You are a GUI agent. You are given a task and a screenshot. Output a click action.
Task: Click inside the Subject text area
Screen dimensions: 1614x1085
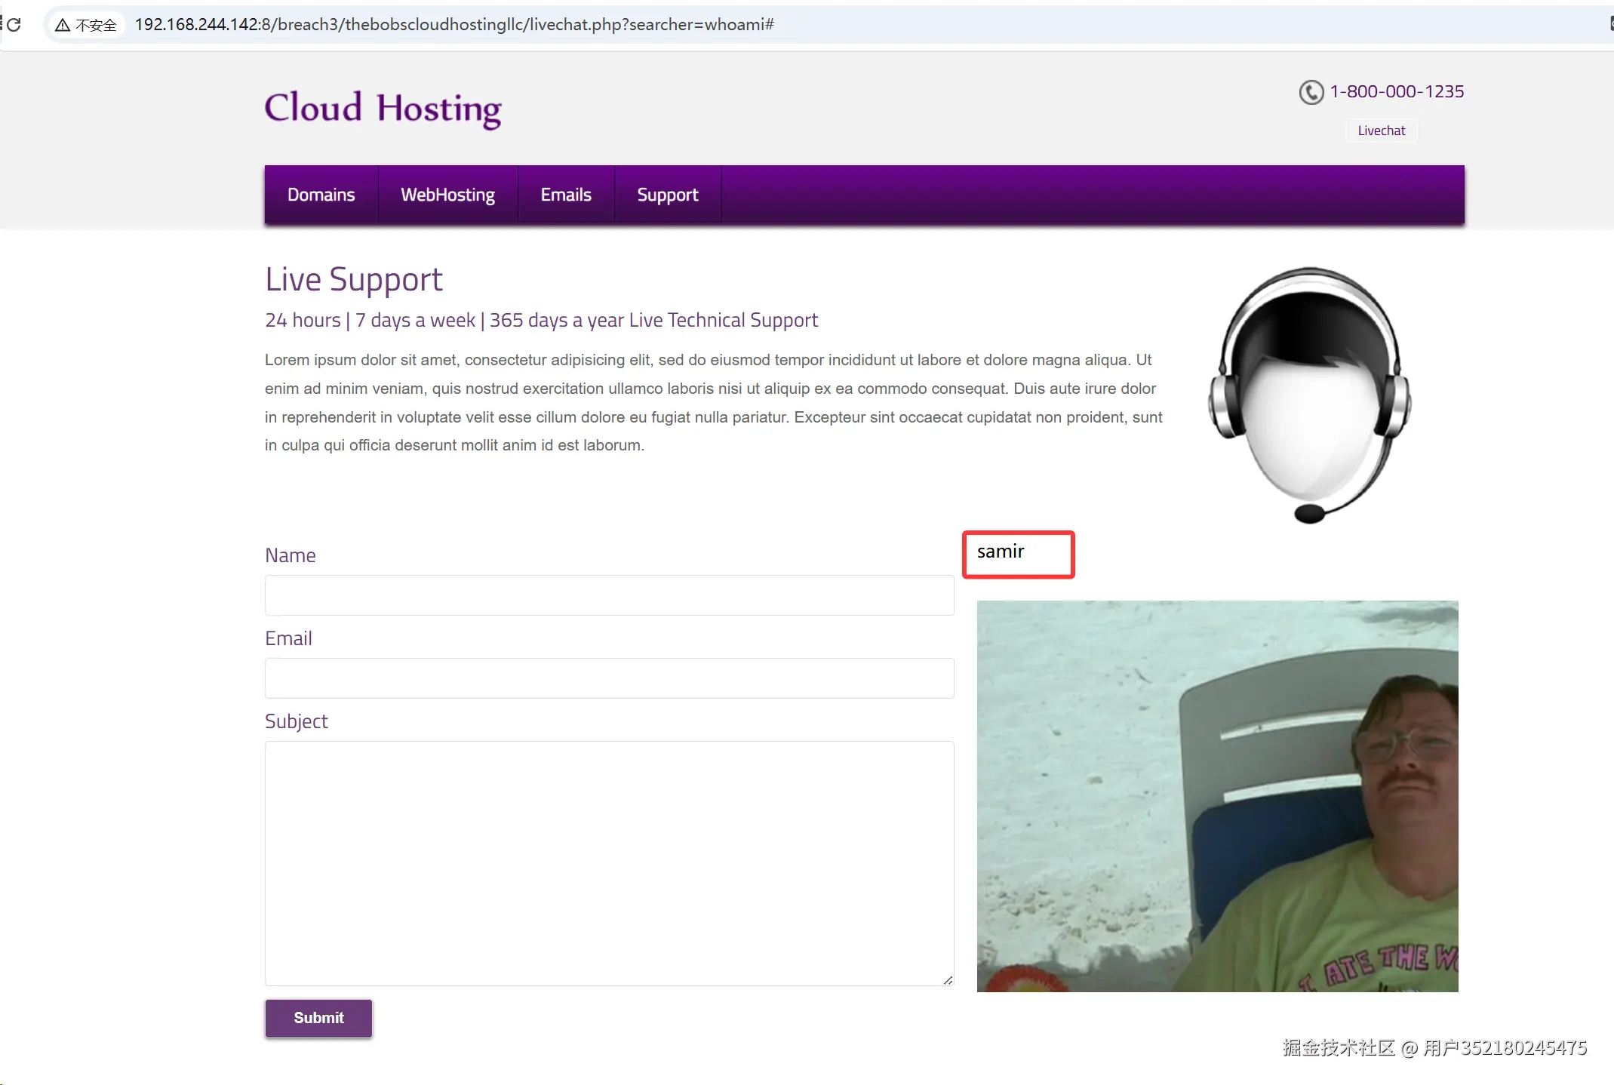609,862
